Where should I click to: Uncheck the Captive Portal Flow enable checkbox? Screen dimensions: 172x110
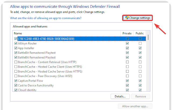[16, 81]
